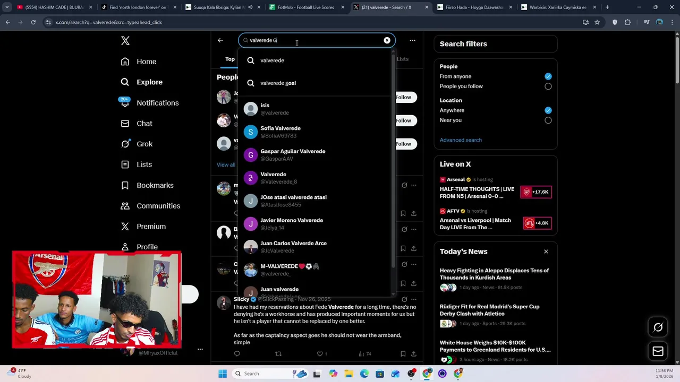Screen dimensions: 680x382
Task: Open Communities in the sidebar
Action: (x=150, y=206)
